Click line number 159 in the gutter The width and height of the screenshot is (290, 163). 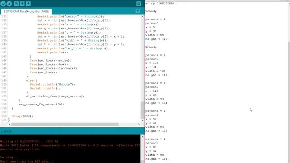4,120
